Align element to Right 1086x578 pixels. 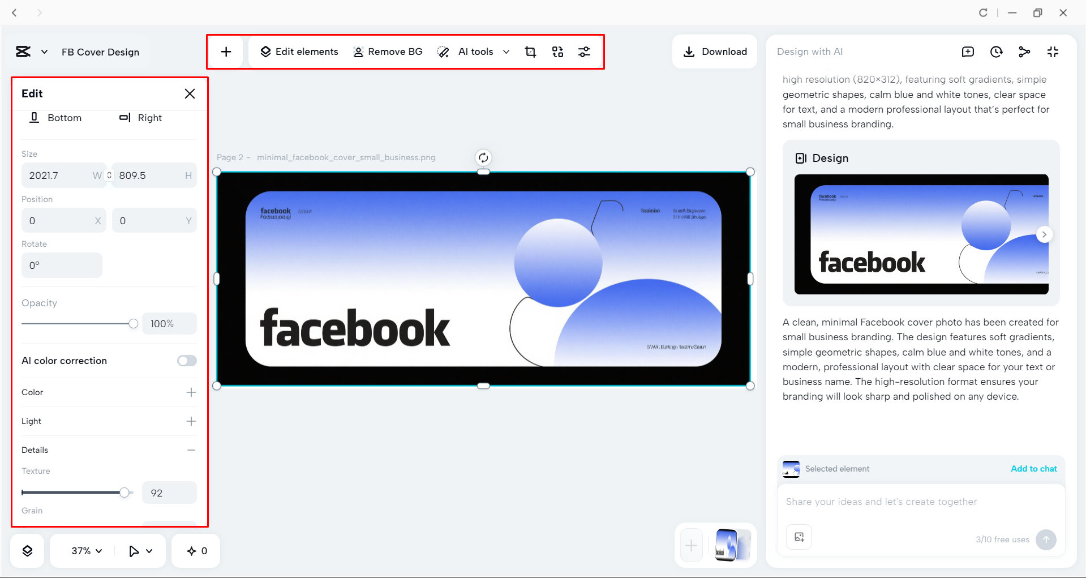click(140, 117)
